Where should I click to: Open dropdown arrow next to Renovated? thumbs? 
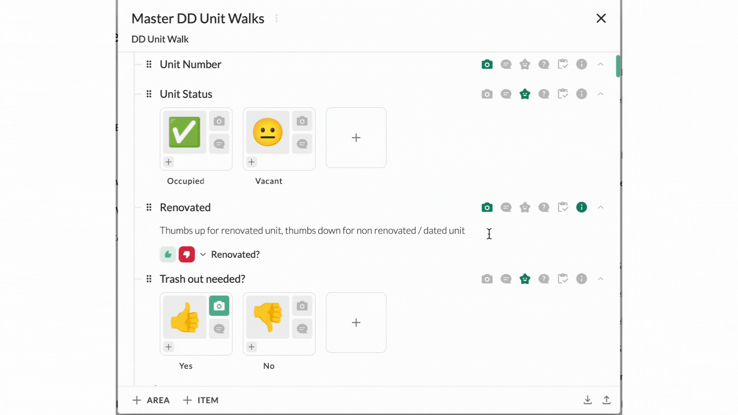(203, 254)
